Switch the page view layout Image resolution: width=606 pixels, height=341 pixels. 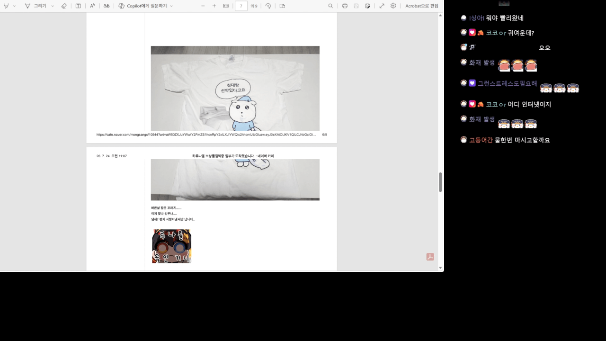coord(282,6)
